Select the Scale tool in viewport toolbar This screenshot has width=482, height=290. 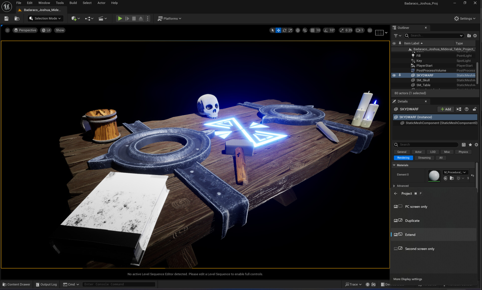(290, 30)
